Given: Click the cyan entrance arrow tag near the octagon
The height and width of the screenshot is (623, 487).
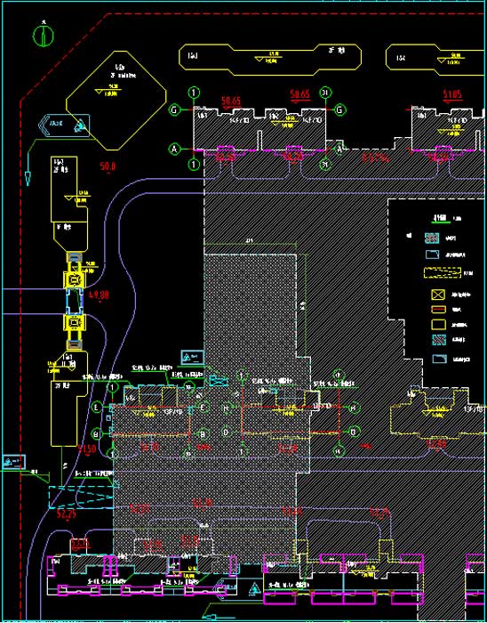Looking at the screenshot, I should click(64, 125).
